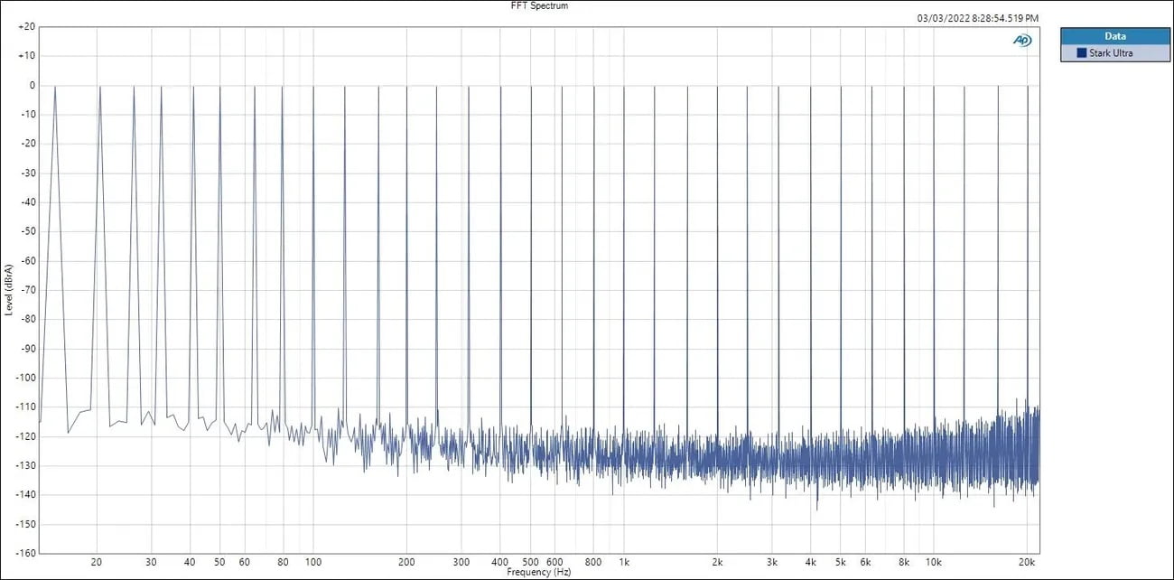Click the 10k tick on frequency axis
This screenshot has width=1174, height=580.
934,562
